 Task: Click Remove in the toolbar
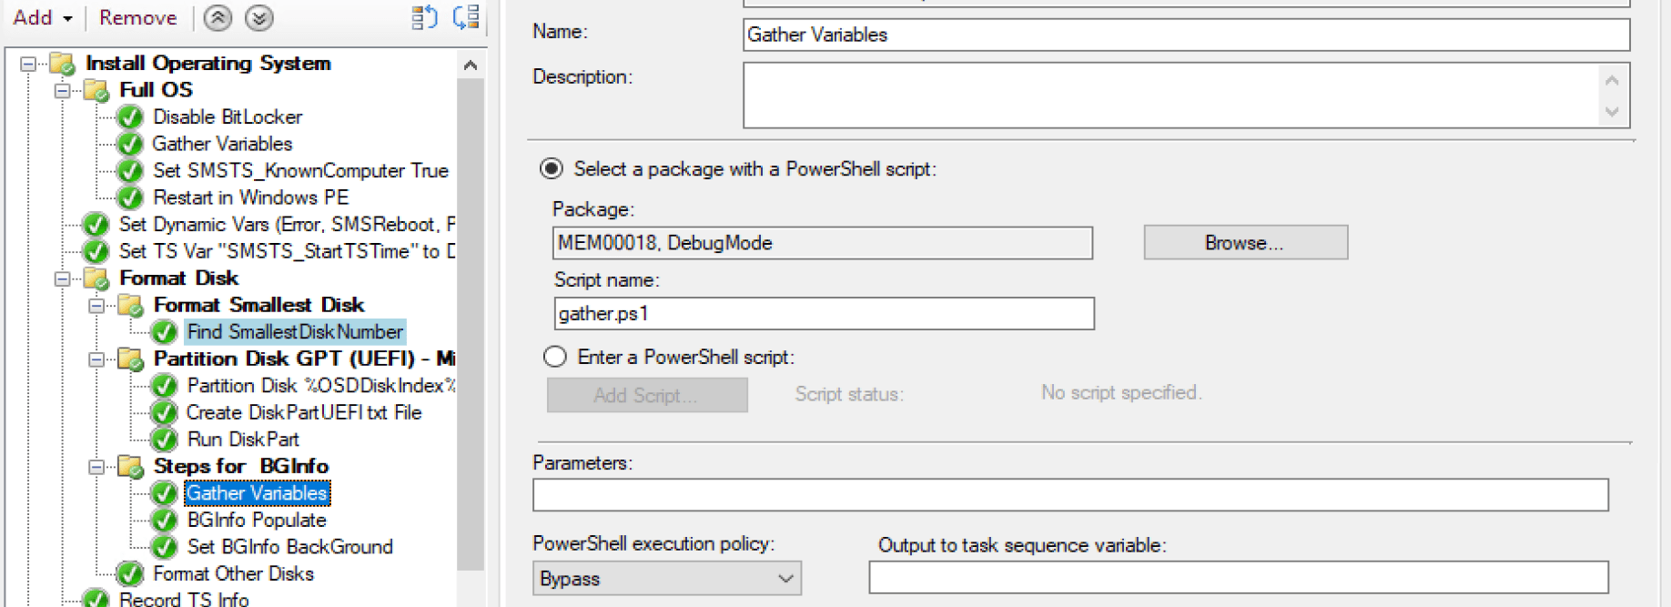click(137, 18)
